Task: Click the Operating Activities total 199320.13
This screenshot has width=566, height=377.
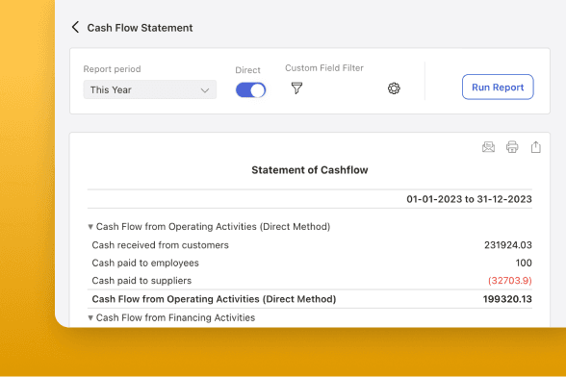Action: point(507,299)
